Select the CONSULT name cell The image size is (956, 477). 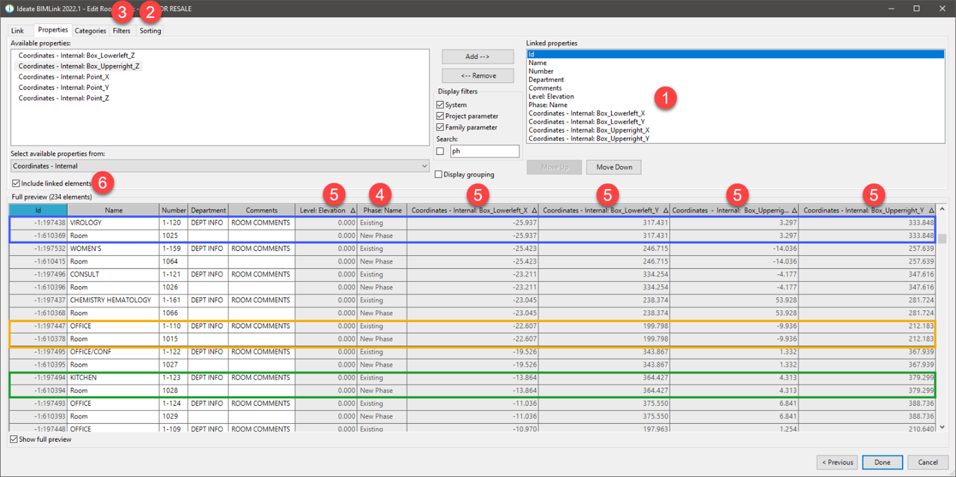click(114, 274)
